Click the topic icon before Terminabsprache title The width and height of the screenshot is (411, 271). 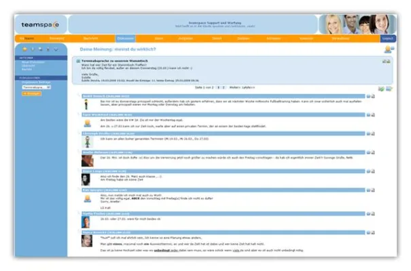coord(78,61)
